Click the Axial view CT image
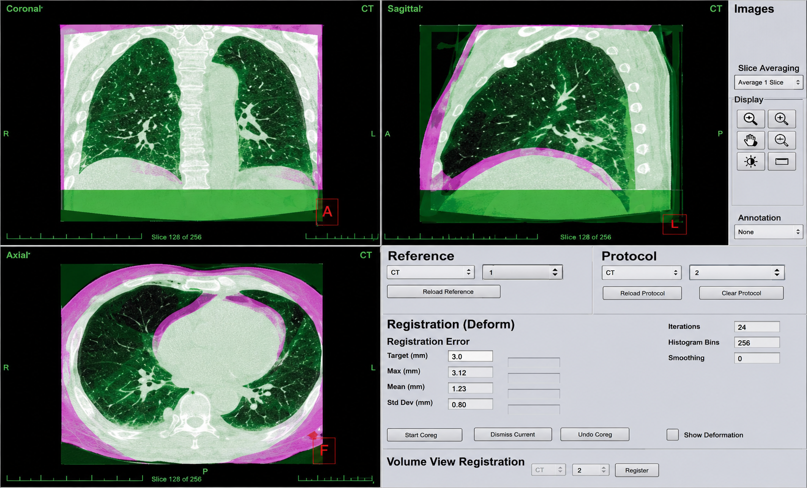807x488 pixels. (191, 364)
